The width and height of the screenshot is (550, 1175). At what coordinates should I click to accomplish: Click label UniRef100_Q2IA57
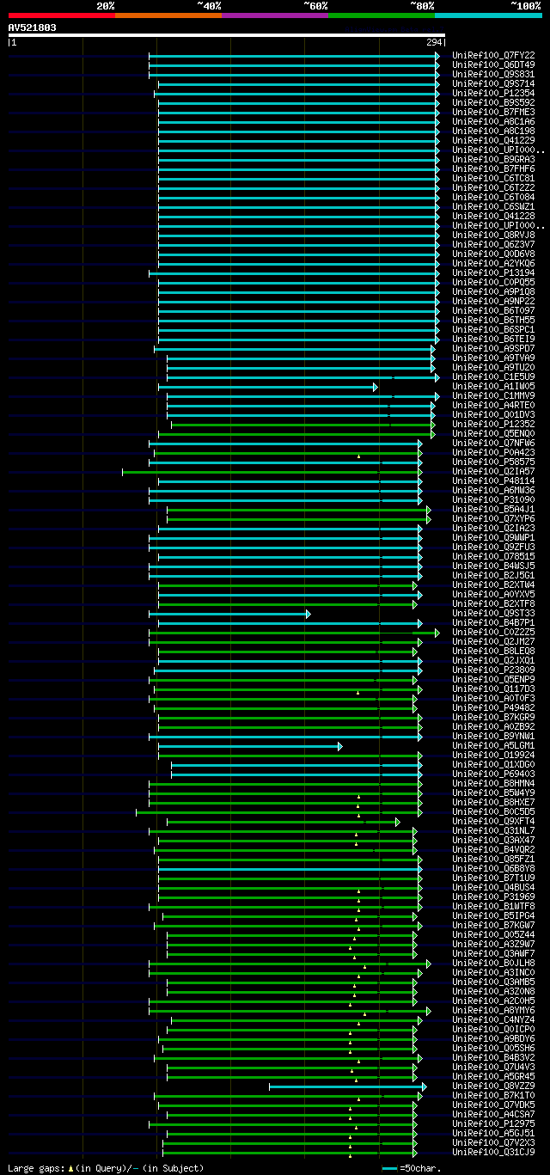[x=493, y=471]
